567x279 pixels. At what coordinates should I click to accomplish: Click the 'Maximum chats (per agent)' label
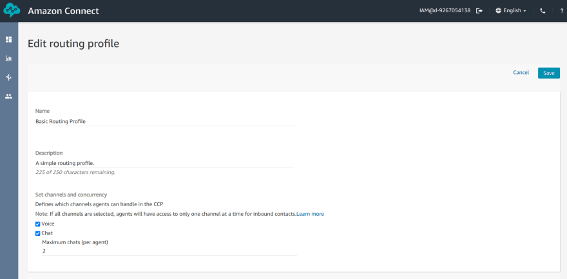click(75, 242)
